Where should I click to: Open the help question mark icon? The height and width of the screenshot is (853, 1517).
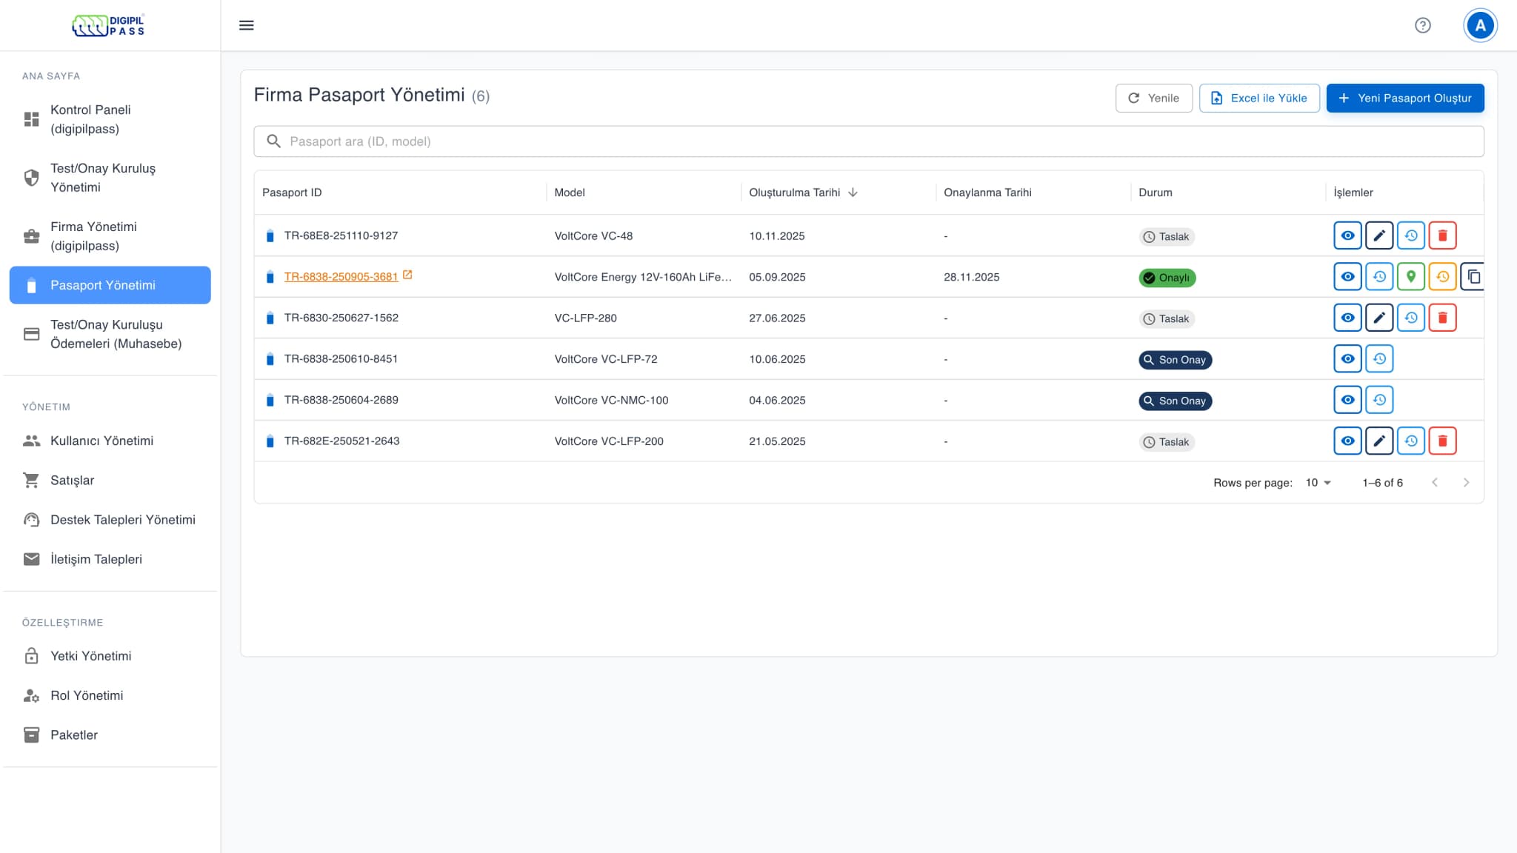pos(1422,25)
